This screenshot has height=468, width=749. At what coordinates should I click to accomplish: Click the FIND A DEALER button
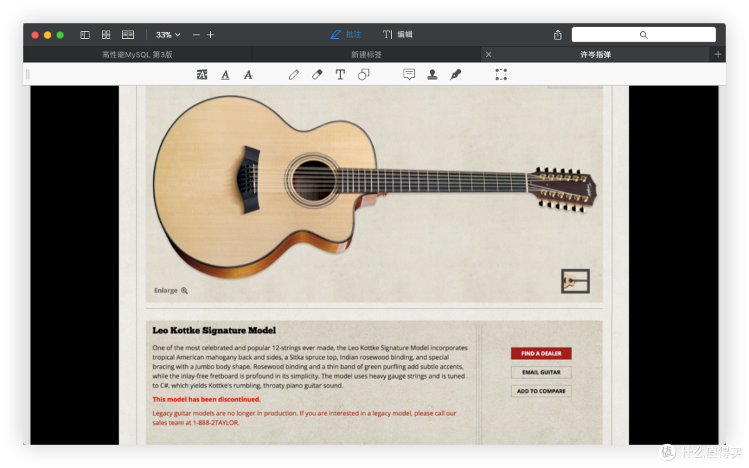[541, 354]
